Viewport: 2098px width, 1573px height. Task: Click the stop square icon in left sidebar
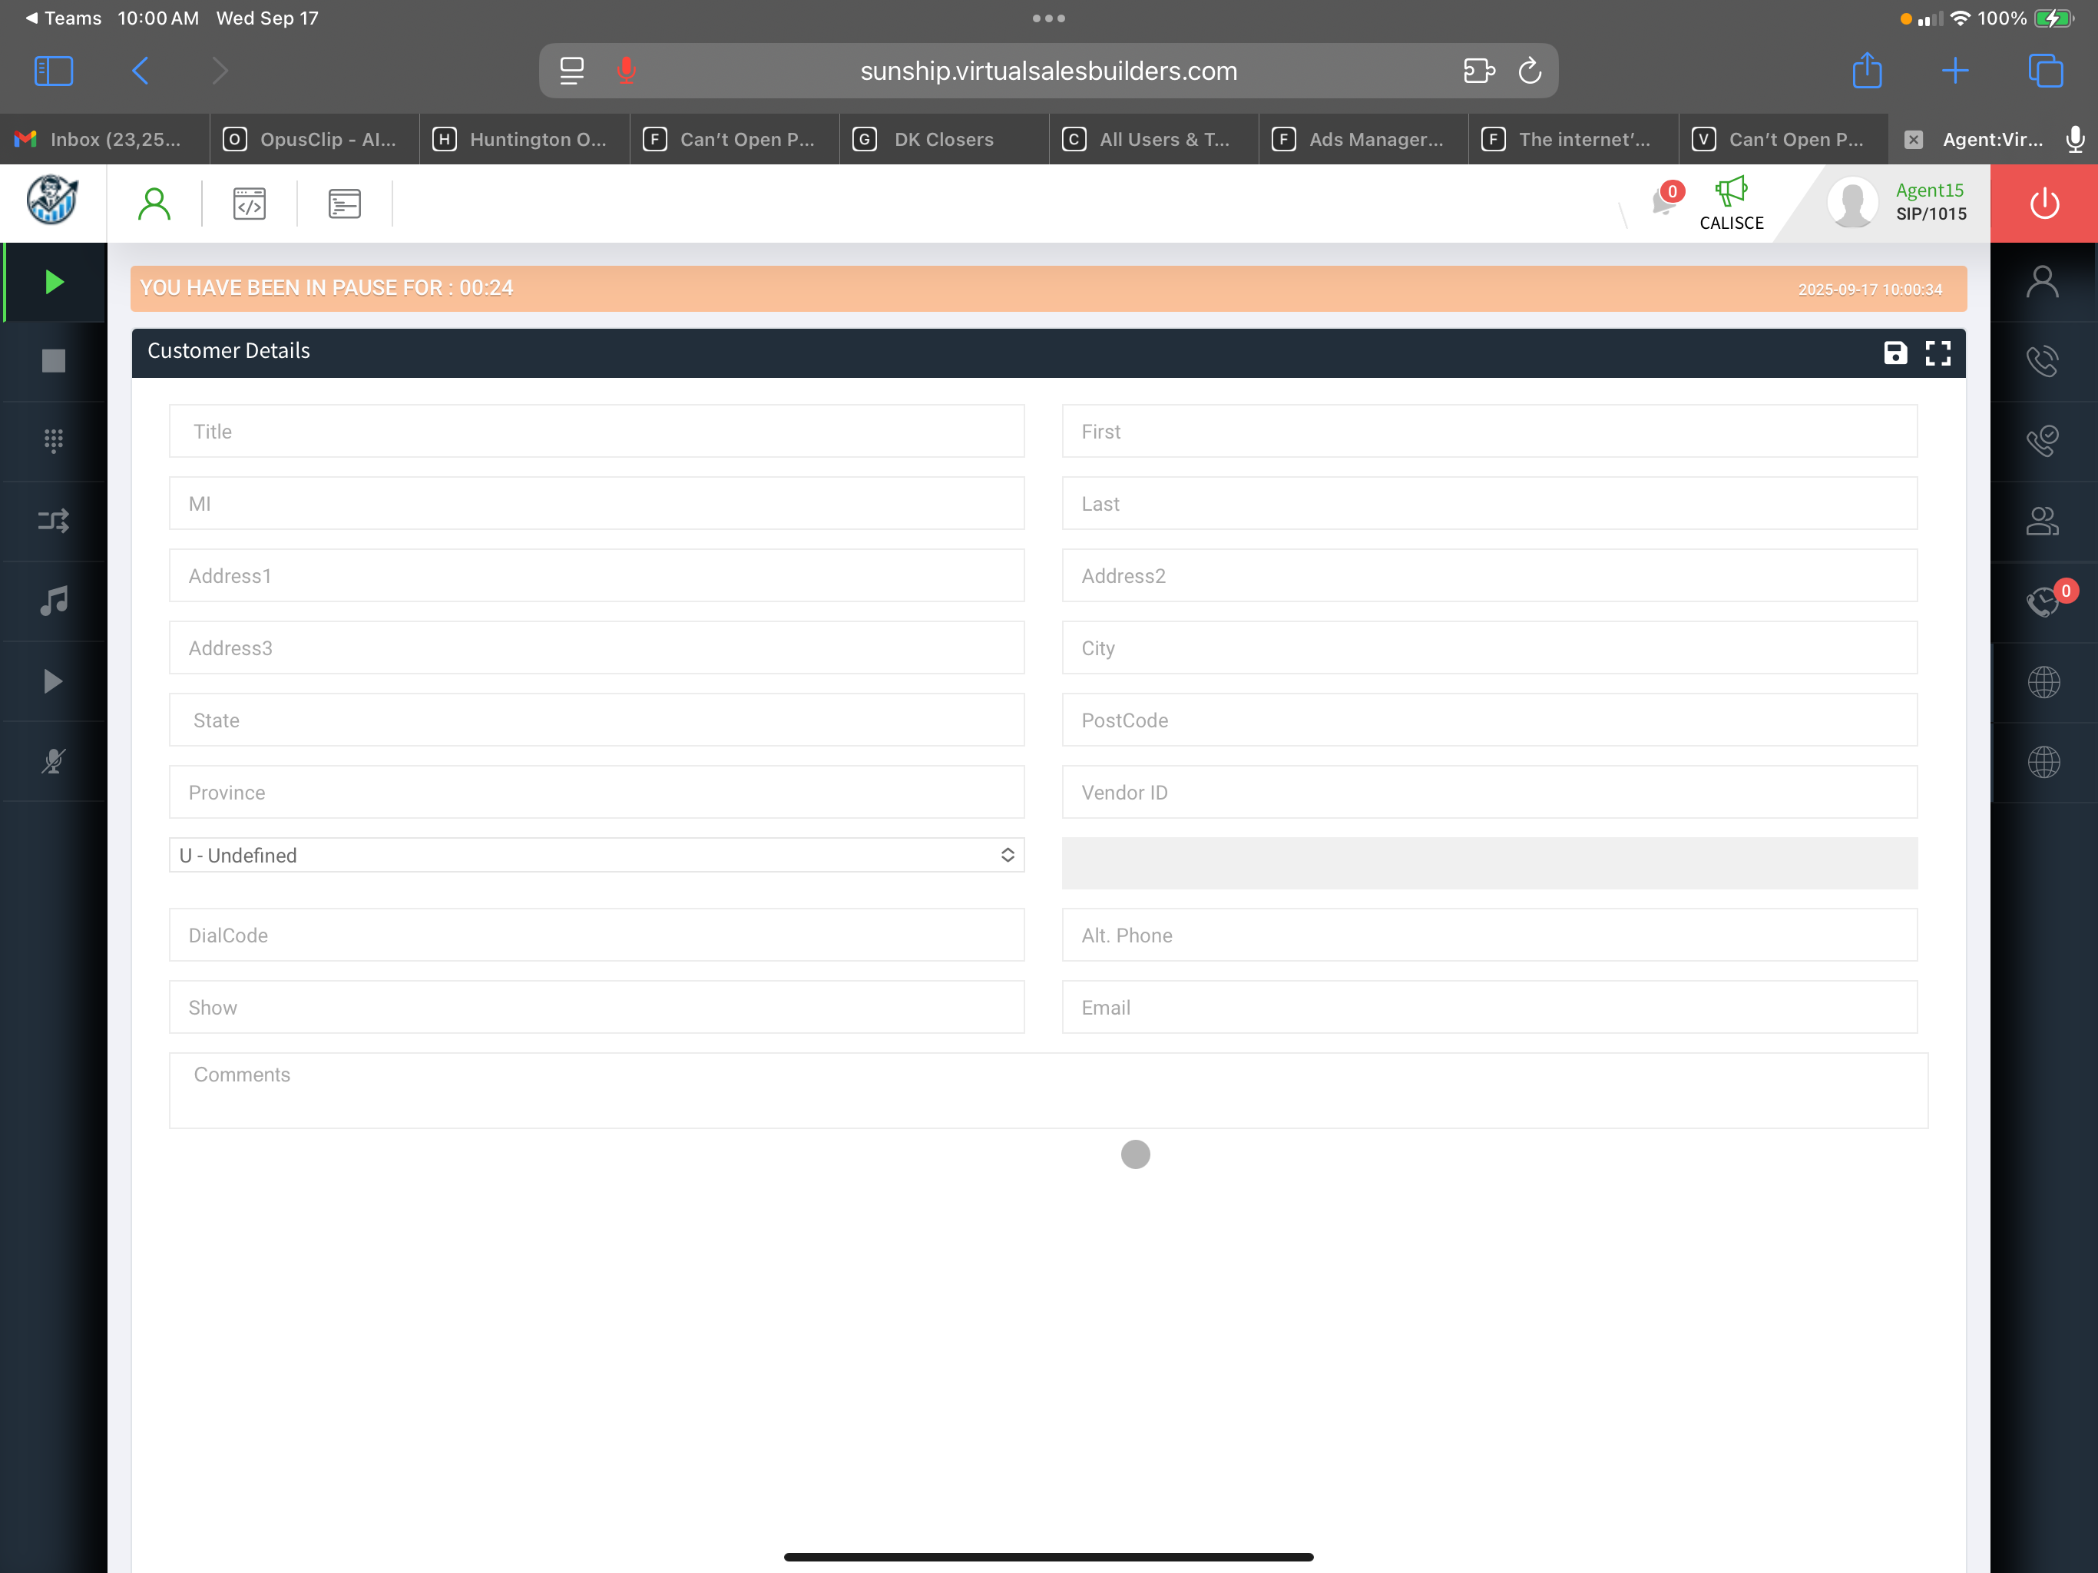(53, 360)
